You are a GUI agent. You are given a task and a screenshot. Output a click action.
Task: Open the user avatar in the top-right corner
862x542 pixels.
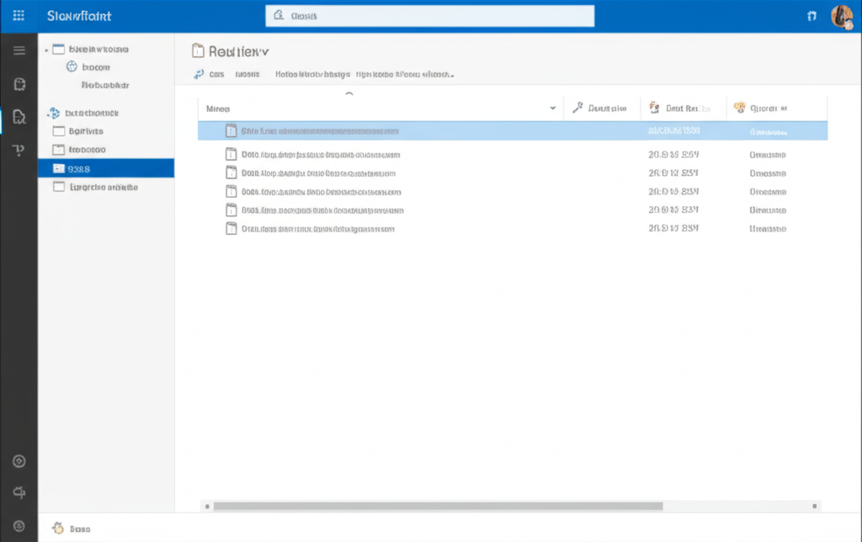841,15
